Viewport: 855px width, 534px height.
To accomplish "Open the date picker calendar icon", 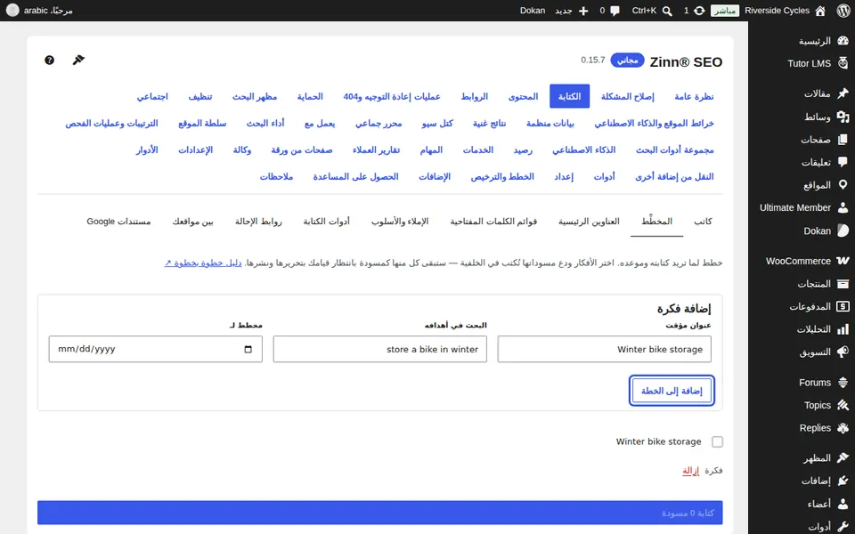I will pos(248,349).
